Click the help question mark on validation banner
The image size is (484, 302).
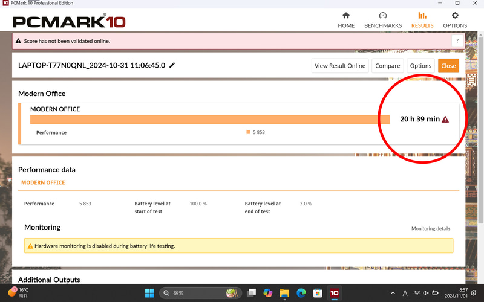click(457, 41)
